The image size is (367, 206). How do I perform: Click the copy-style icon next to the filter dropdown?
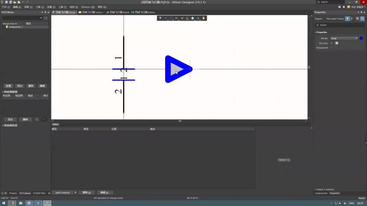point(357,19)
